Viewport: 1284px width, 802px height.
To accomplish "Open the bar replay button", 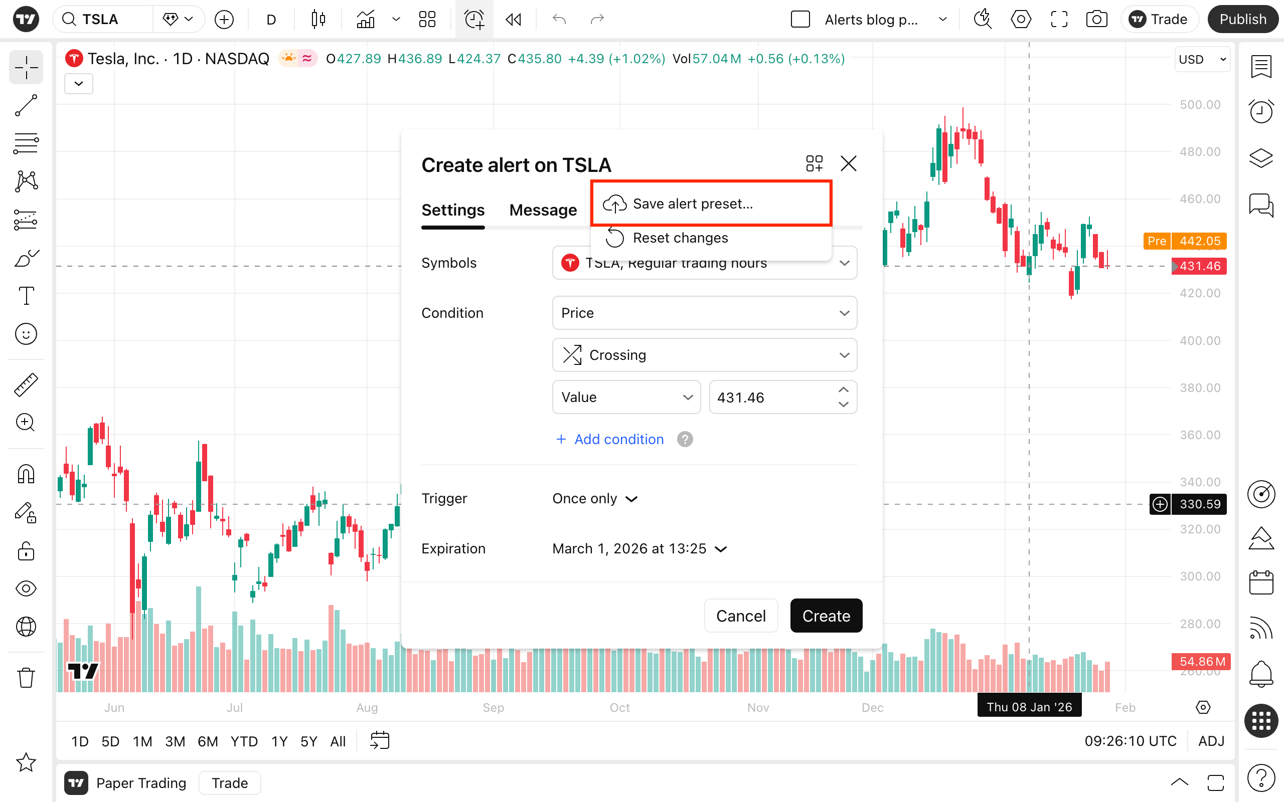I will pyautogui.click(x=513, y=20).
